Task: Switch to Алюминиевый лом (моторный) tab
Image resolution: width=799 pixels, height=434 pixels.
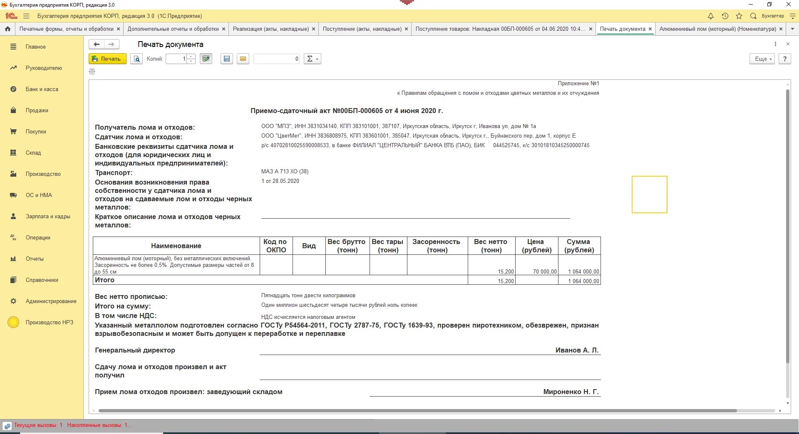Action: pos(718,29)
